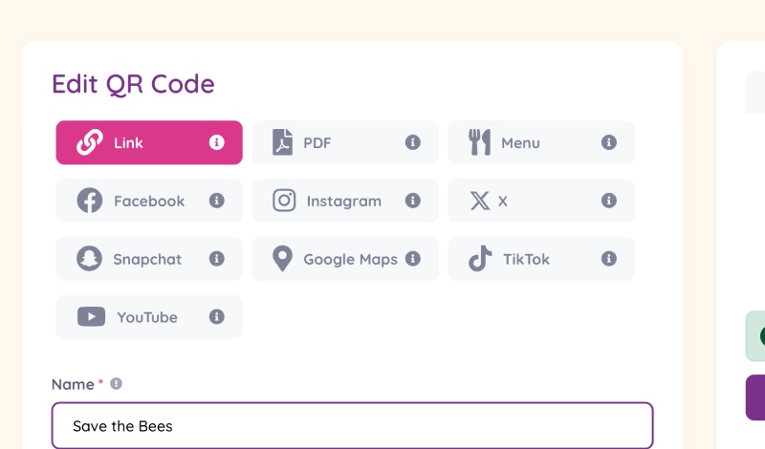Show info icon on PDF tile
Viewport: 765px width, 449px height.
[x=413, y=142]
